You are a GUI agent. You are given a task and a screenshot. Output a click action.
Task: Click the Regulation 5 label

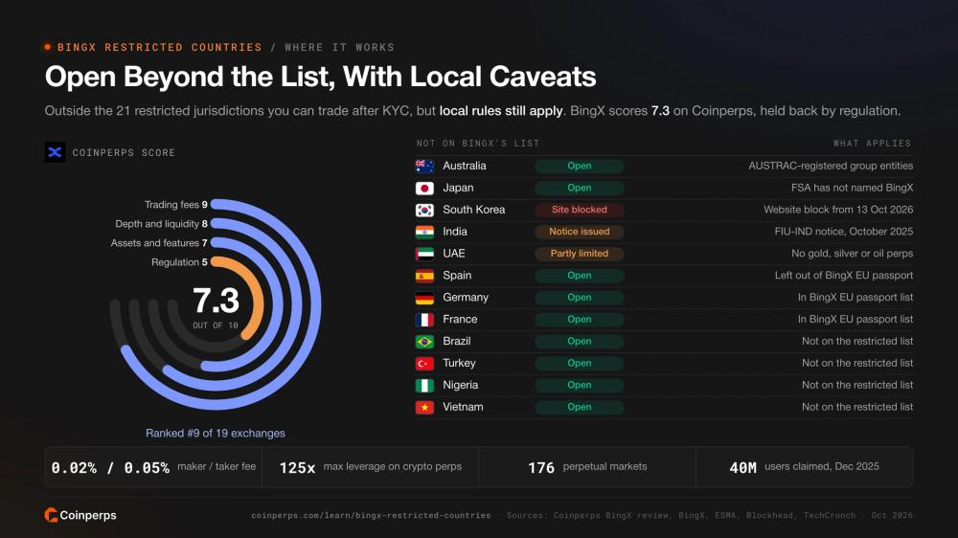tap(179, 262)
